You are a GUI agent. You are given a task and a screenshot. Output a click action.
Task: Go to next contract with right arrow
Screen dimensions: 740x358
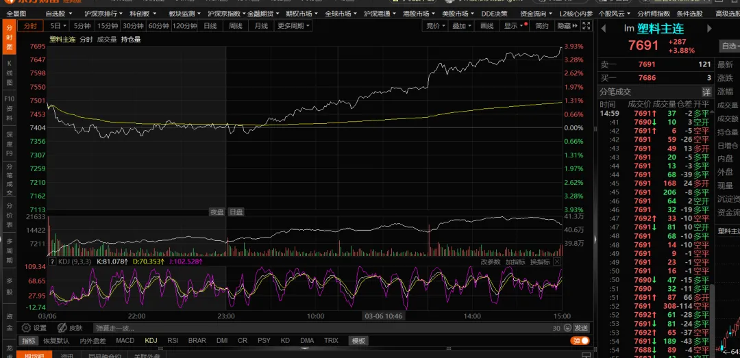[708, 29]
